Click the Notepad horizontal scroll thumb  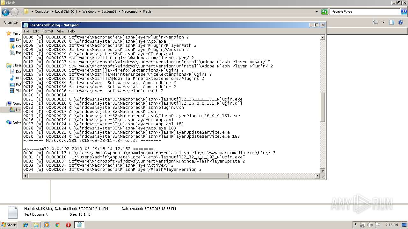coord(128,176)
